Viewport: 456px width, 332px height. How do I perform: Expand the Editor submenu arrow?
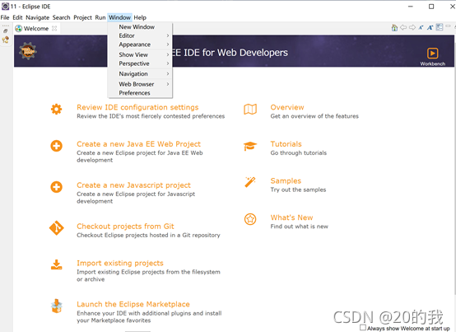(x=168, y=35)
